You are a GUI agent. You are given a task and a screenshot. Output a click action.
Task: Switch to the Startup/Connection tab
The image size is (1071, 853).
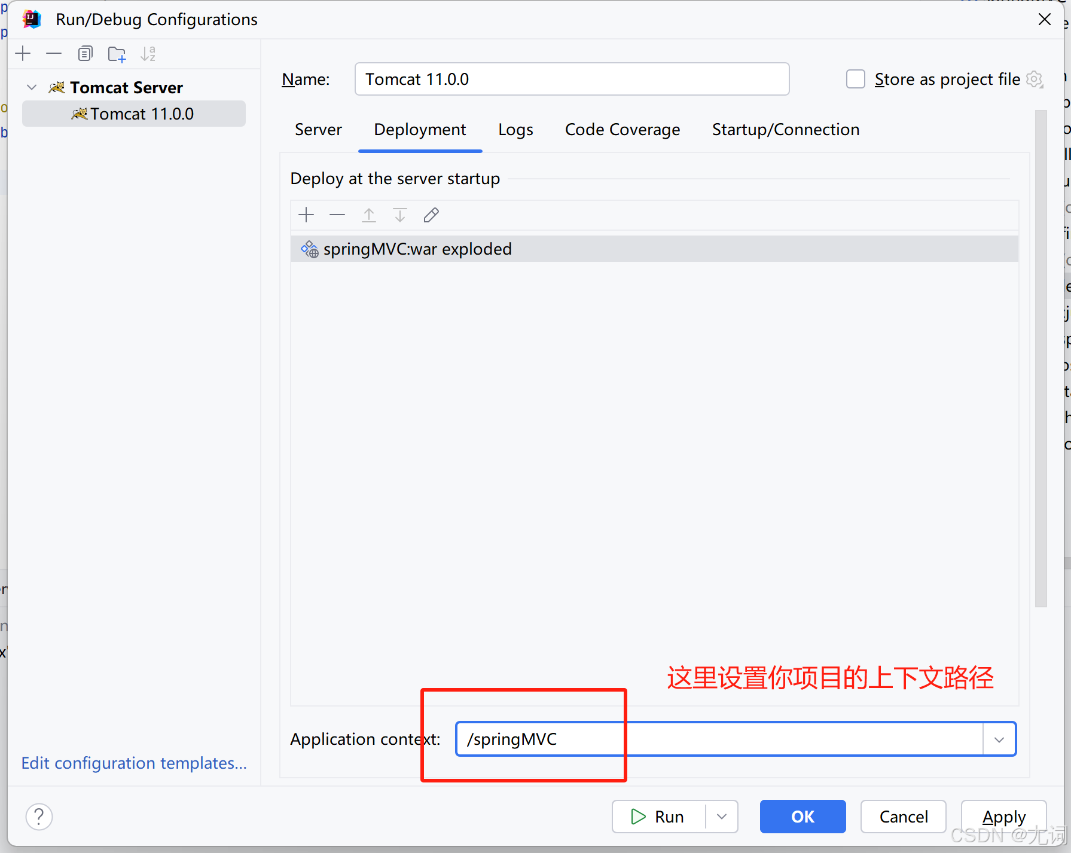pyautogui.click(x=786, y=130)
